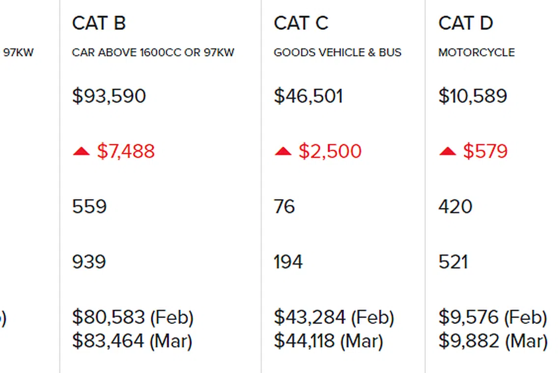Click the CAT D value 420
The width and height of the screenshot is (560, 373).
point(455,207)
